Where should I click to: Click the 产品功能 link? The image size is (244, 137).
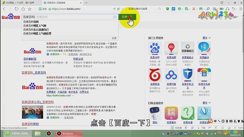point(62,92)
